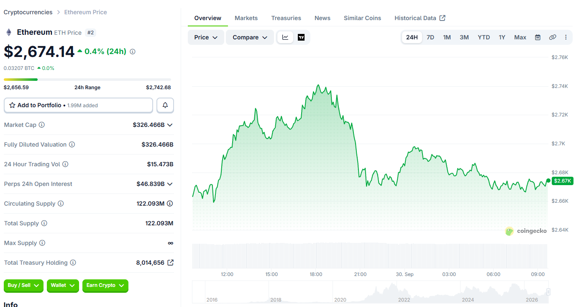Image resolution: width=576 pixels, height=307 pixels.
Task: Click the Ethereum diamond logo
Action: (x=8, y=32)
